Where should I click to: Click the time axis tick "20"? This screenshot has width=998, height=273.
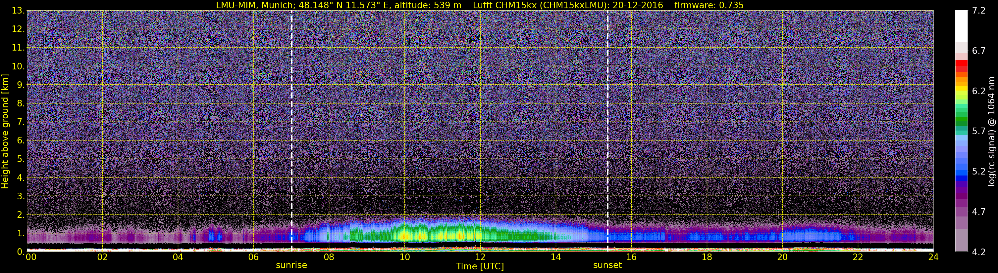782,257
